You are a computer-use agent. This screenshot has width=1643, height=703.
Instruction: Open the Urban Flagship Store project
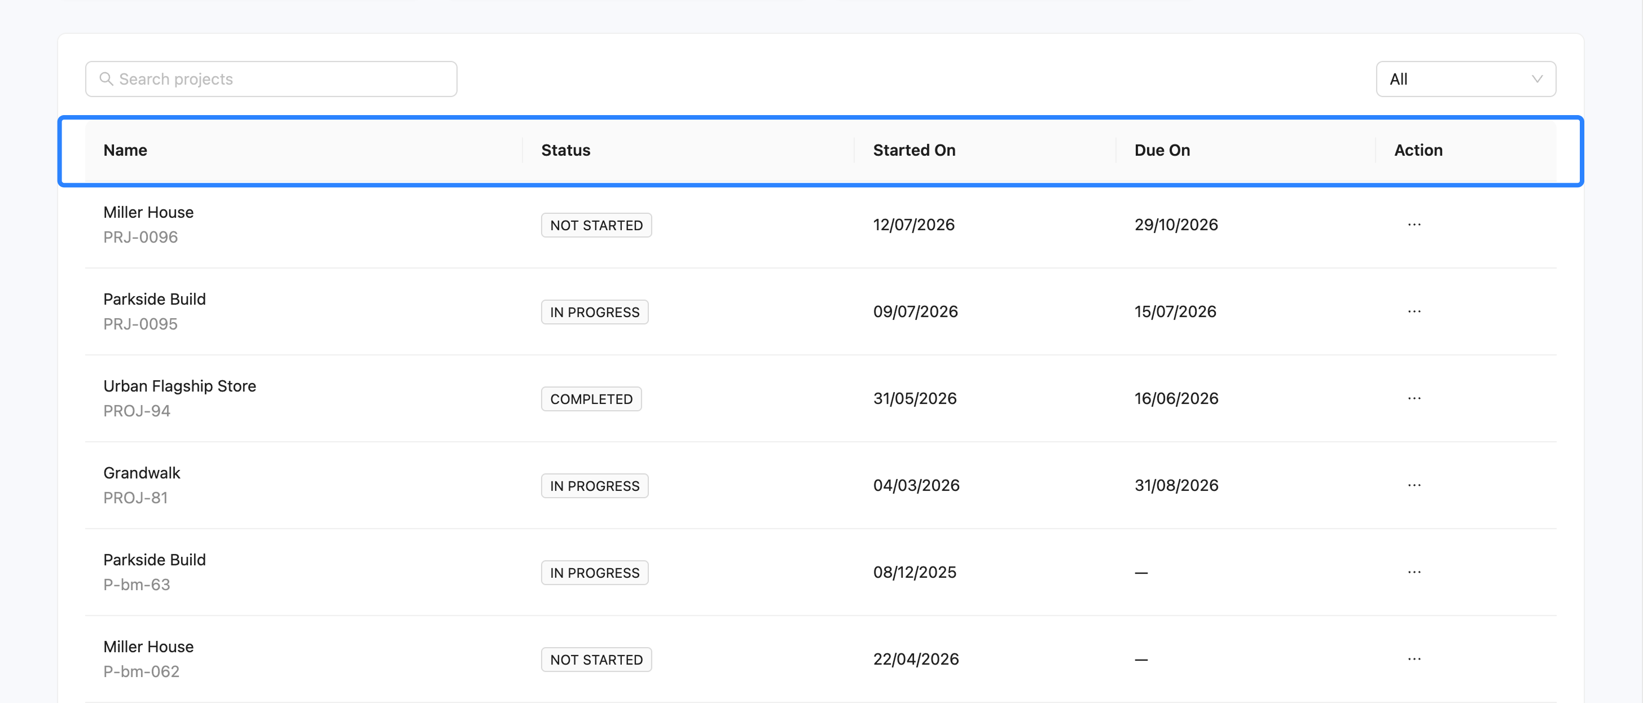tap(180, 386)
